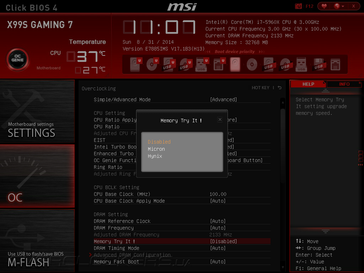Select the Enhanced Turbo row label
This screenshot has width=364, height=273.
(x=114, y=154)
